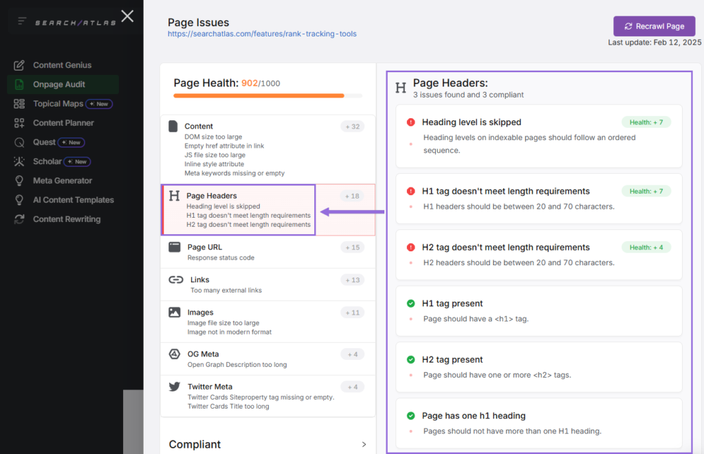Click the green check icon for H2 tag present
Image resolution: width=704 pixels, height=454 pixels.
[x=410, y=359]
